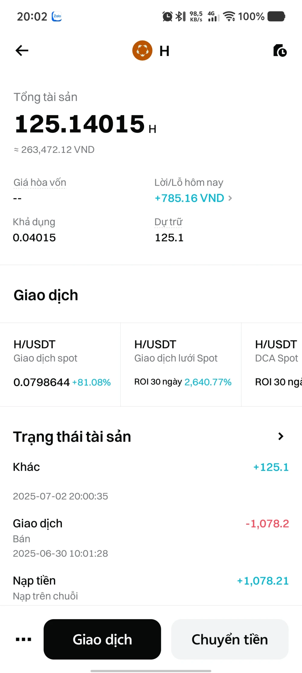The width and height of the screenshot is (302, 673).
Task: Tap the Dự trữ label
Action: point(169,222)
